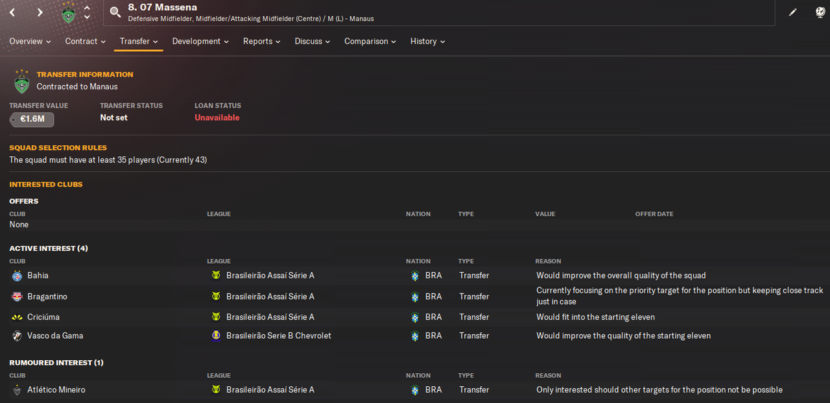Click the Atlético Mineiro club name link
The width and height of the screenshot is (830, 403).
click(x=56, y=389)
